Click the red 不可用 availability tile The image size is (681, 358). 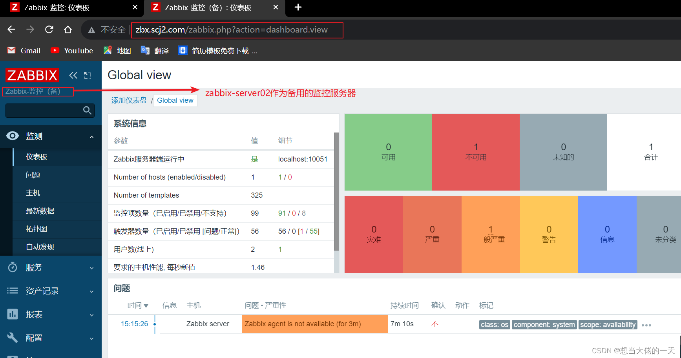[476, 152]
